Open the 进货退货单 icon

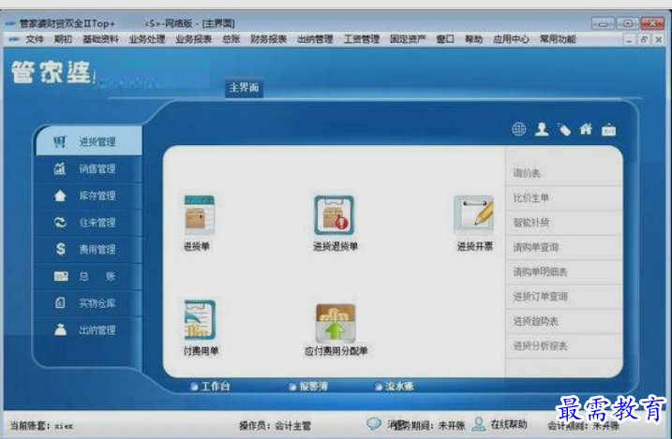click(335, 214)
